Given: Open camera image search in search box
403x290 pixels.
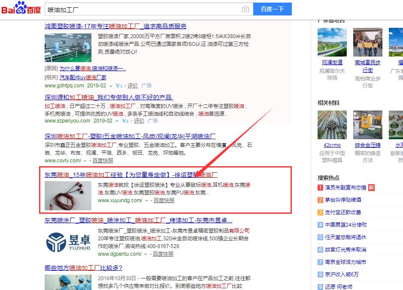Looking at the screenshot, I should point(245,9).
